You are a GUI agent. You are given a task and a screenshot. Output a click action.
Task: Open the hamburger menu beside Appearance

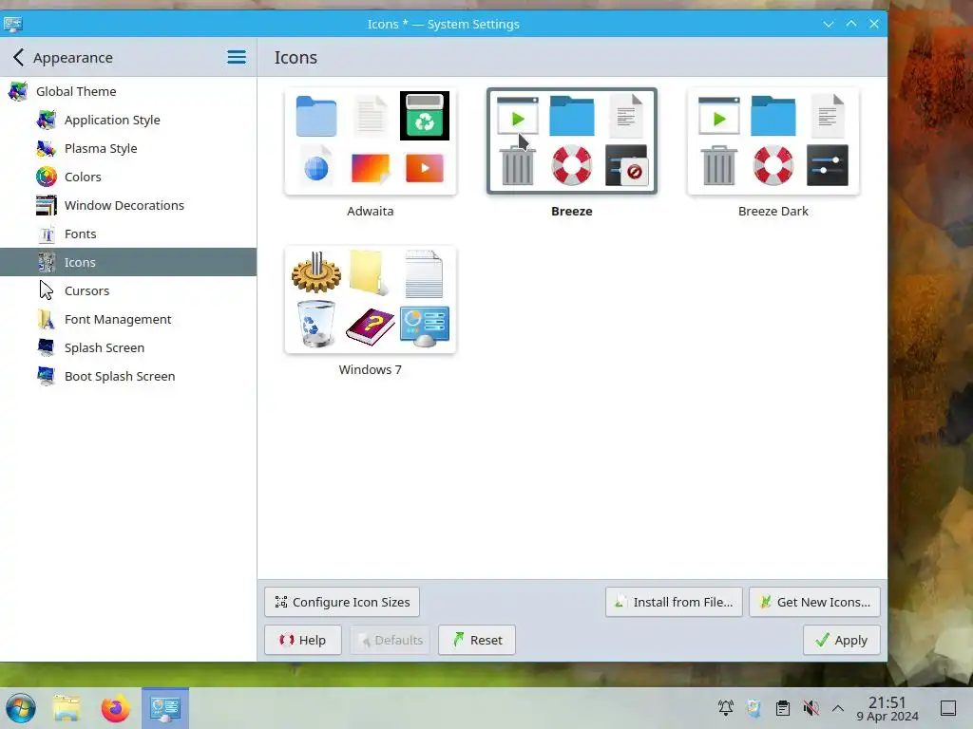(x=237, y=57)
